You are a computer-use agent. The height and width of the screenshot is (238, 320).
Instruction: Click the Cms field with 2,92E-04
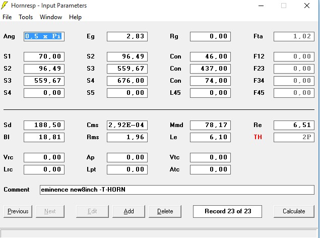coord(127,125)
